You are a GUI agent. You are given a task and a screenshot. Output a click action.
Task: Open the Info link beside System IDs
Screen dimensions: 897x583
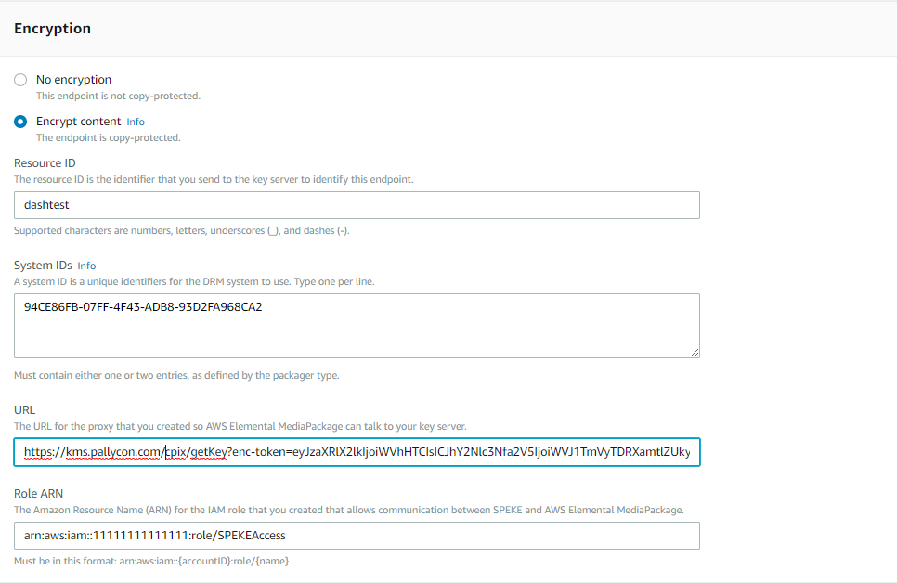point(86,266)
